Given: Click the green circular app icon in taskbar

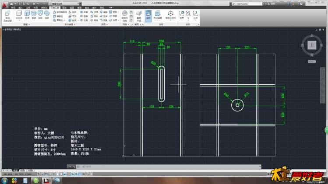Looking at the screenshot, I should 36,181.
